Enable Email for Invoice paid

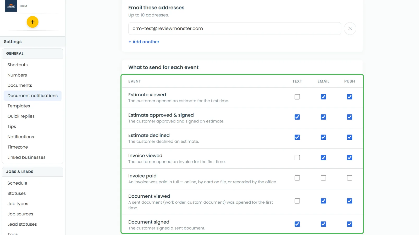pyautogui.click(x=323, y=178)
